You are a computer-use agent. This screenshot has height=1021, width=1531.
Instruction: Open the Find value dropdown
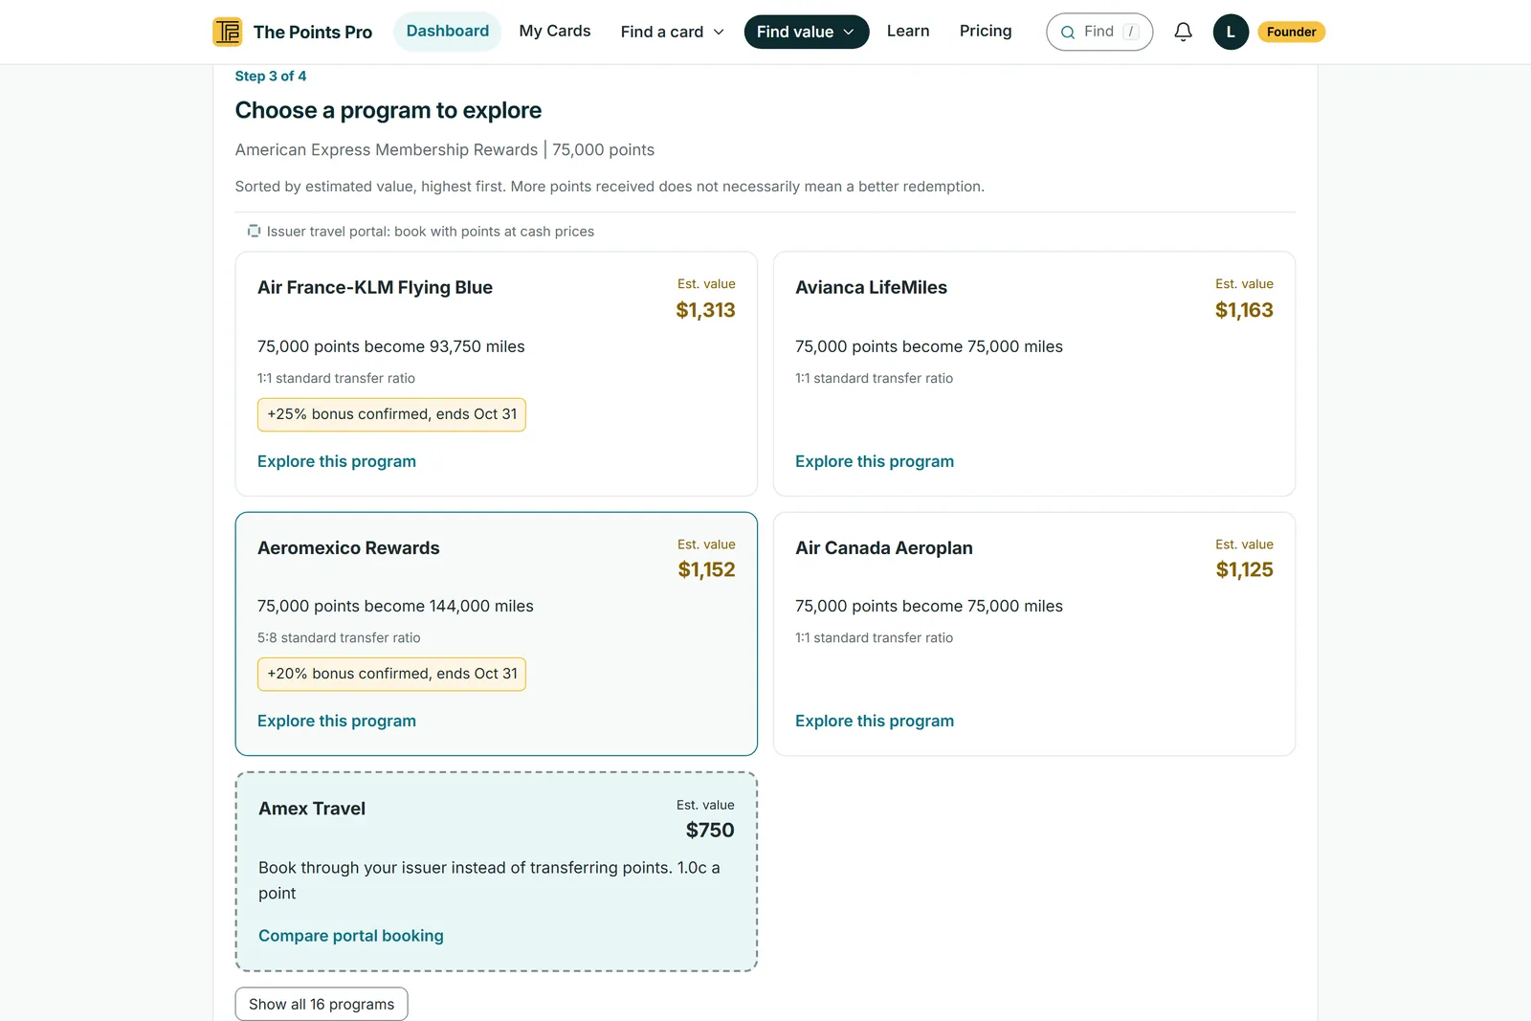pyautogui.click(x=807, y=32)
